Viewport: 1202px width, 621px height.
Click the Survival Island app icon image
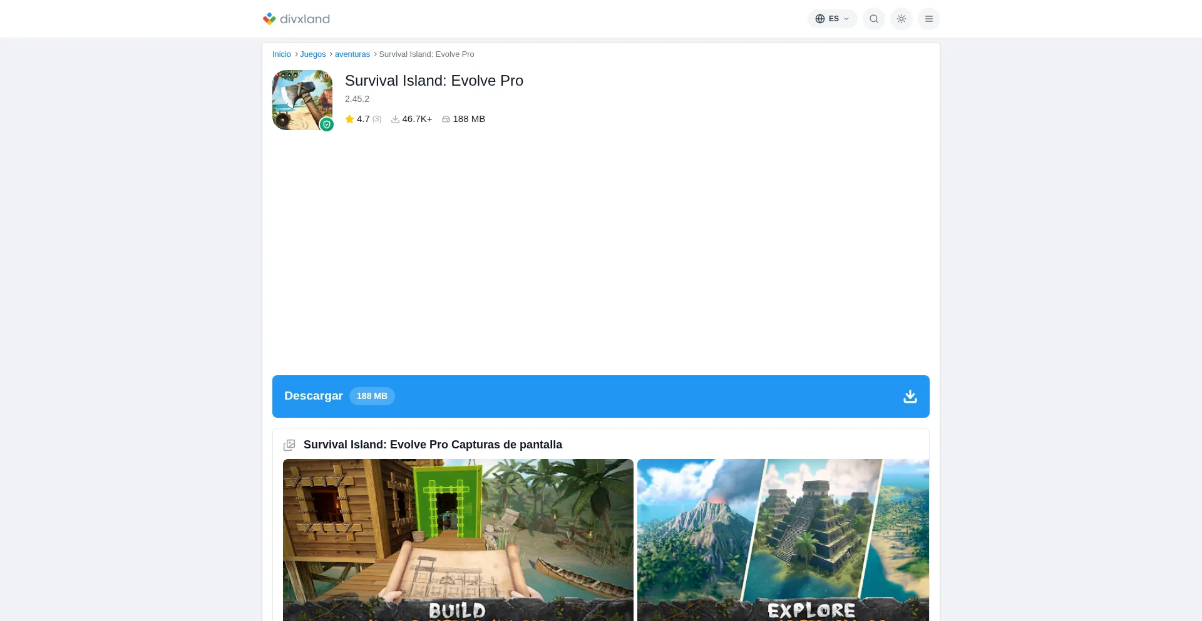(x=302, y=100)
